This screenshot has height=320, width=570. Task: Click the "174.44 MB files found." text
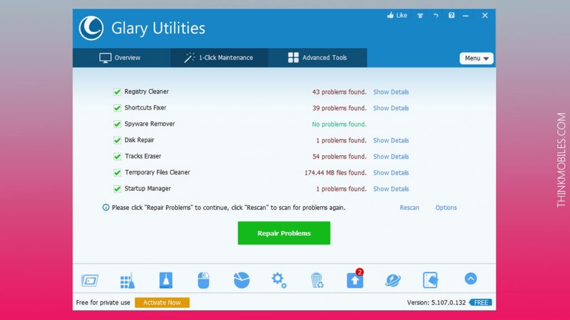(335, 173)
